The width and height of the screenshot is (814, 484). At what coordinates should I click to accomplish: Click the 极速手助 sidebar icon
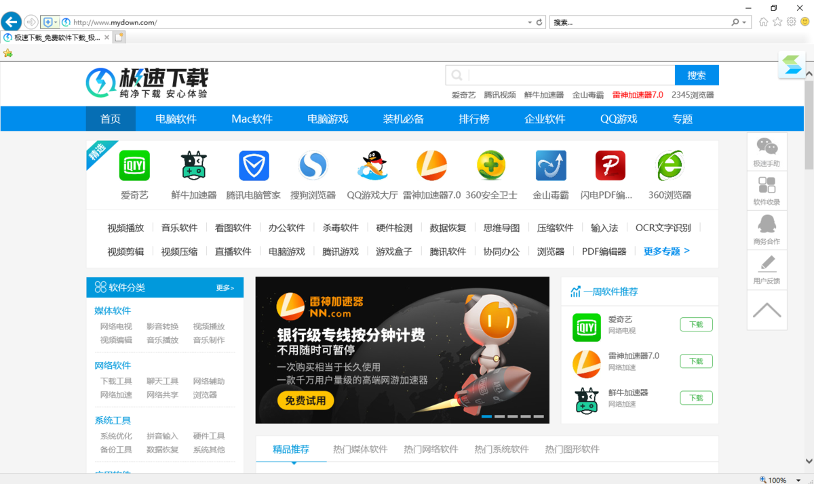coord(767,152)
